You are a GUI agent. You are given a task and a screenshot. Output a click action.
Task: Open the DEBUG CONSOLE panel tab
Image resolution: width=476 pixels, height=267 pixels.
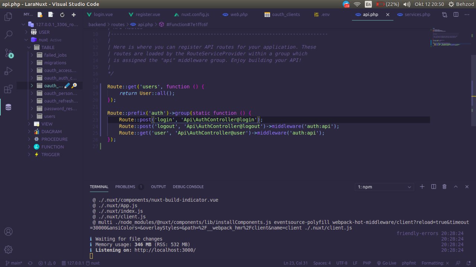click(188, 187)
